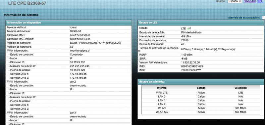Select the 300 Mbps WLAN speed
This screenshot has height=125, width=265.
(240, 108)
